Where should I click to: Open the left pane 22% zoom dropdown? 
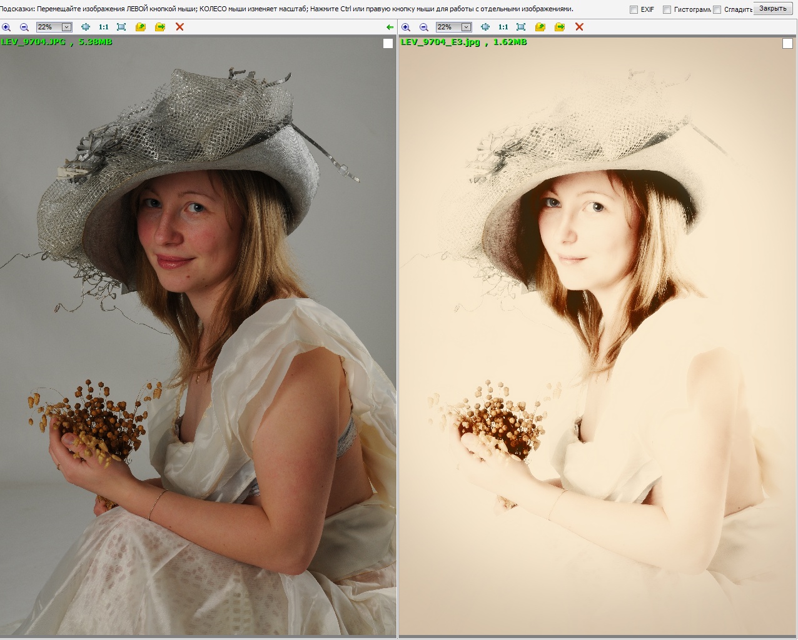click(x=66, y=27)
